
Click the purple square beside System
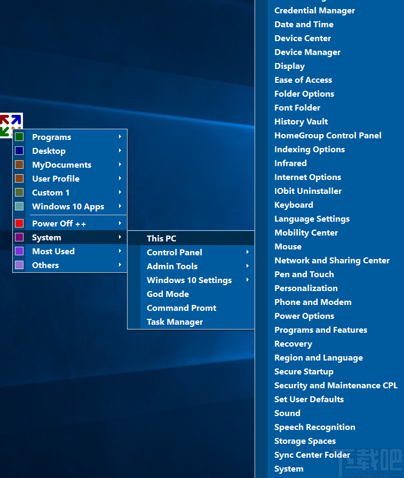19,237
